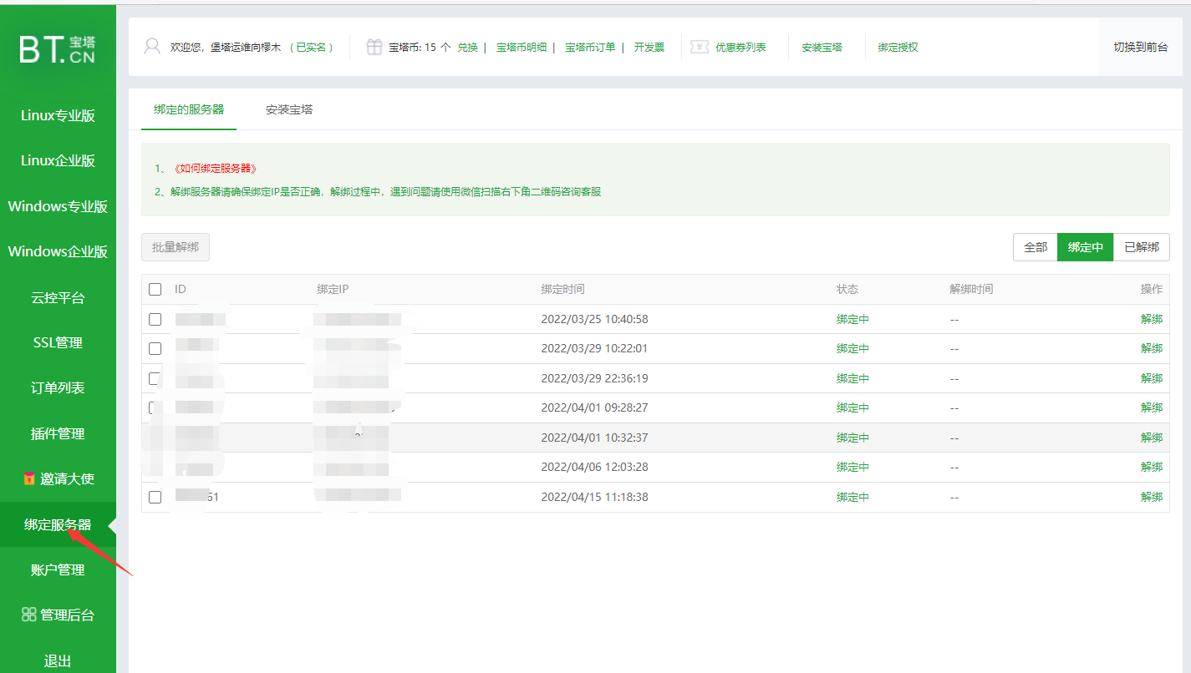
Task: Check the row bound at 2022/04/15 11:18:38
Action: pyautogui.click(x=155, y=497)
